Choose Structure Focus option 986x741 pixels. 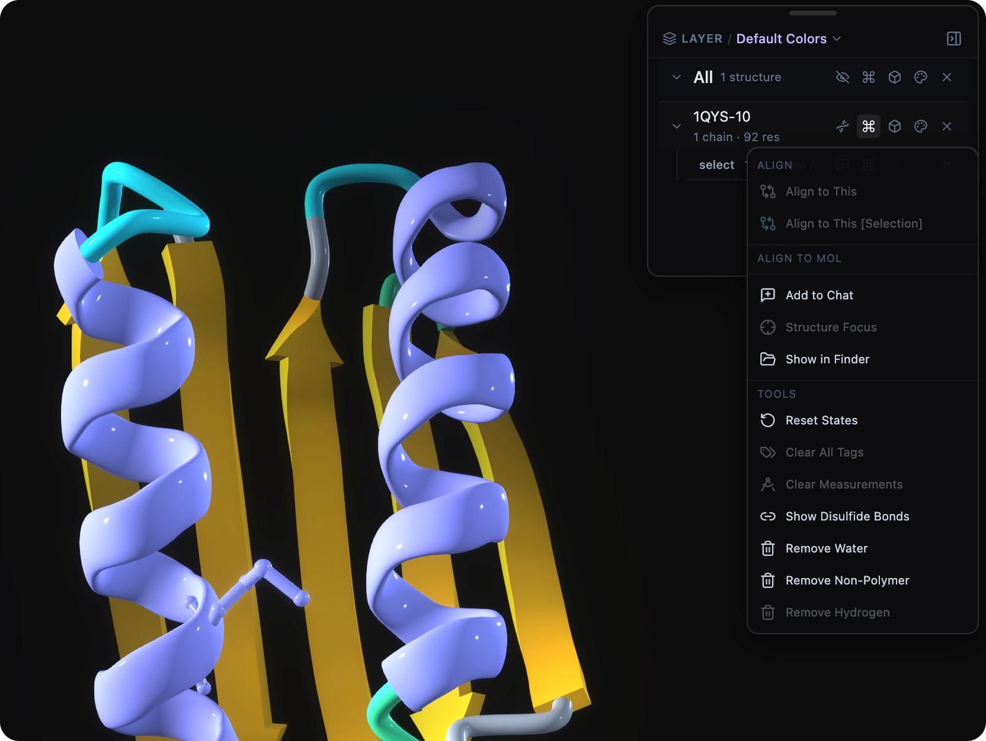[x=862, y=327]
